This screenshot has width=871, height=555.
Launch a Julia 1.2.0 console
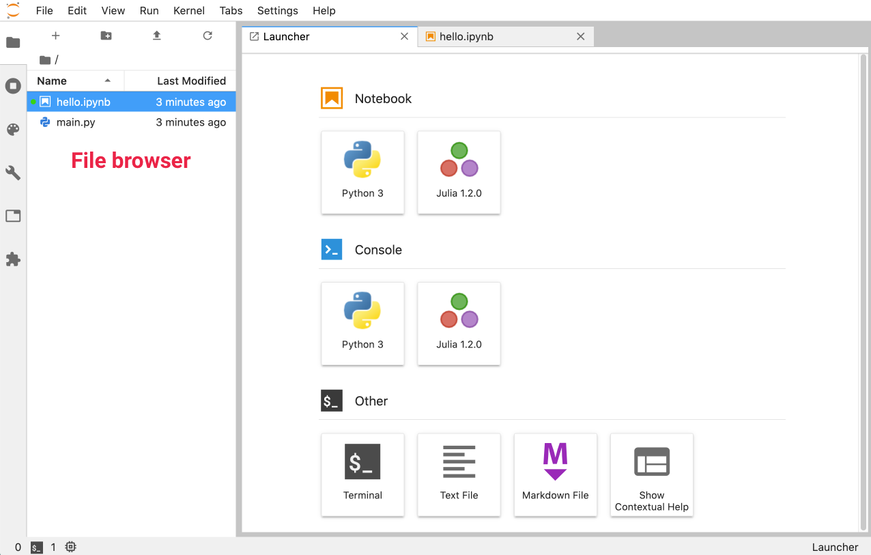coord(459,324)
